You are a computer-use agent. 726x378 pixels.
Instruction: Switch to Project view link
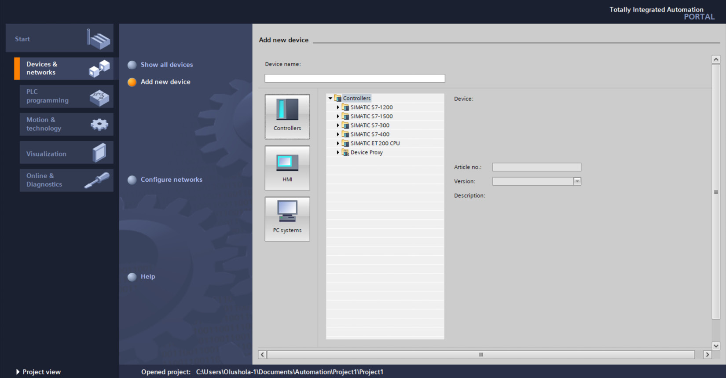[42, 372]
